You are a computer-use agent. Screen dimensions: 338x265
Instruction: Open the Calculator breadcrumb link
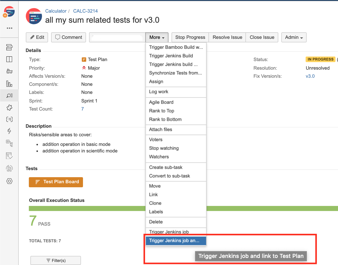pyautogui.click(x=56, y=11)
